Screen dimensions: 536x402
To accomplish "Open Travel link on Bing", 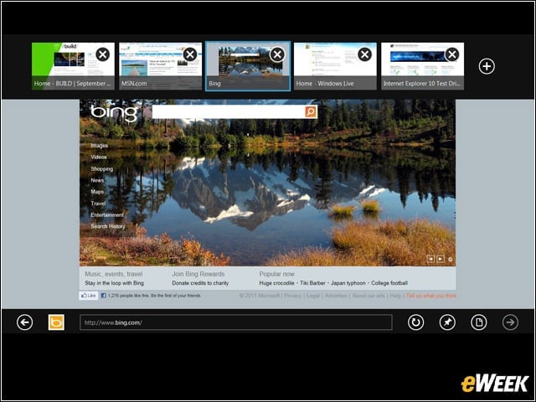I will coord(98,204).
